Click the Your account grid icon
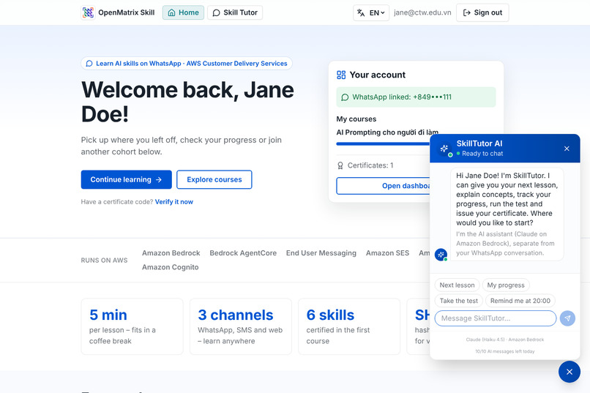This screenshot has width=590, height=393. pos(341,75)
